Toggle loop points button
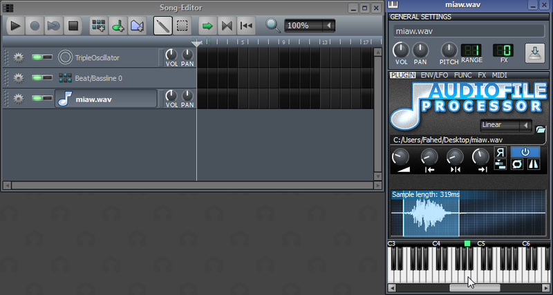 tap(227, 26)
